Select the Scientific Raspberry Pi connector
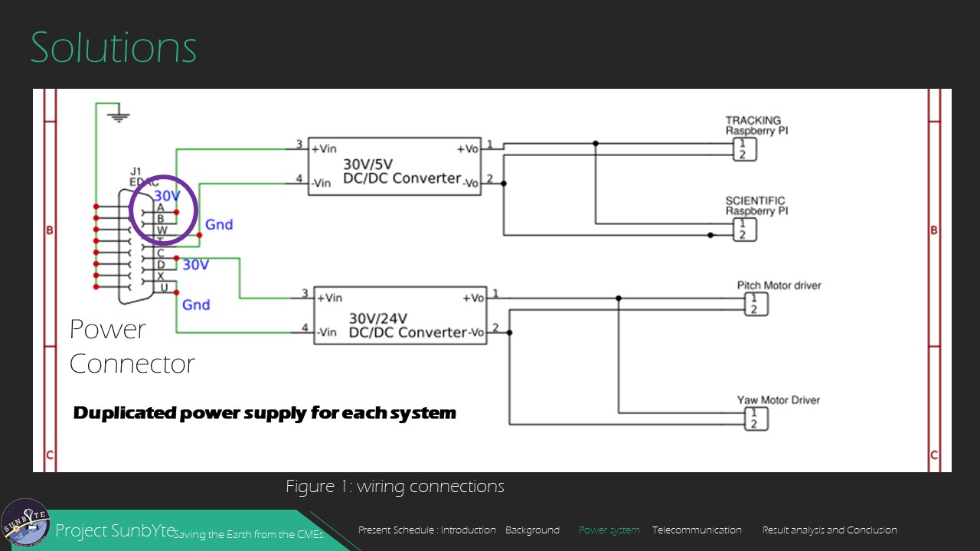980x551 pixels. (x=743, y=230)
